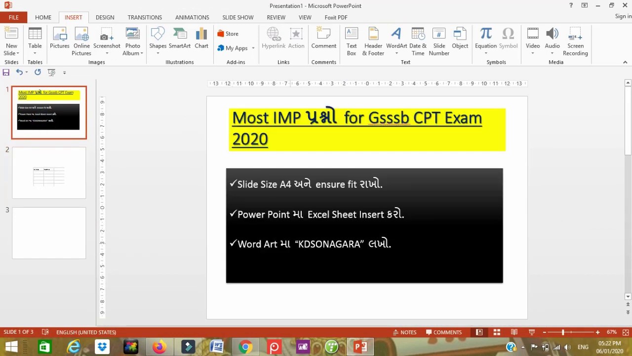The height and width of the screenshot is (356, 632).
Task: Insert an Object
Action: (460, 39)
